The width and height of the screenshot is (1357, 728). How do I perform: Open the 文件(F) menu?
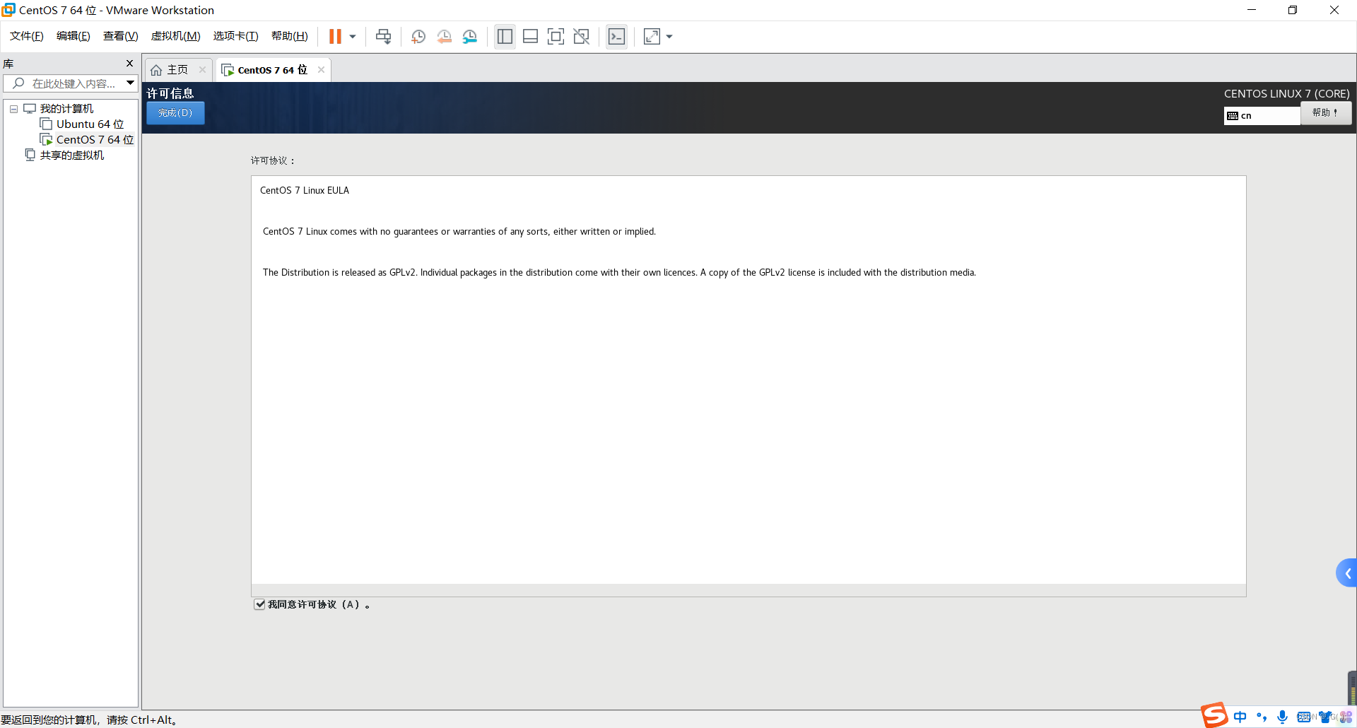(27, 36)
